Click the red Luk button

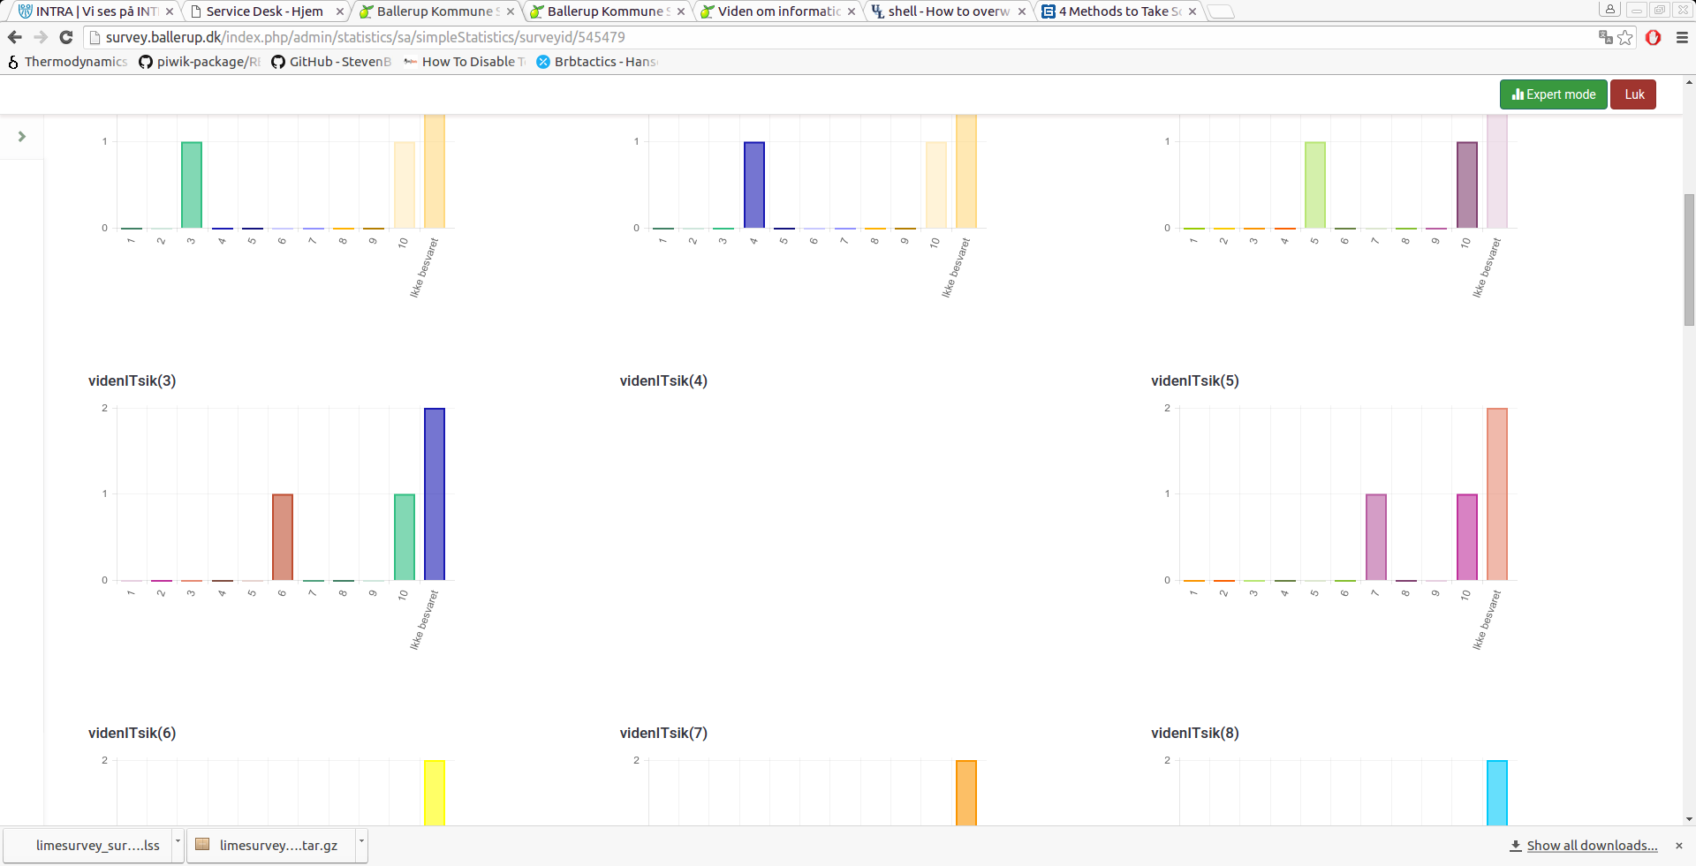point(1633,94)
